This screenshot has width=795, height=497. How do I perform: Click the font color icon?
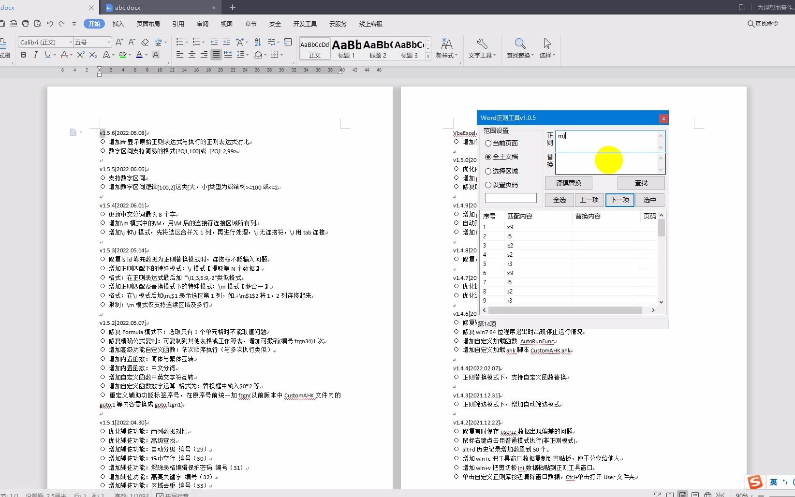pos(139,55)
